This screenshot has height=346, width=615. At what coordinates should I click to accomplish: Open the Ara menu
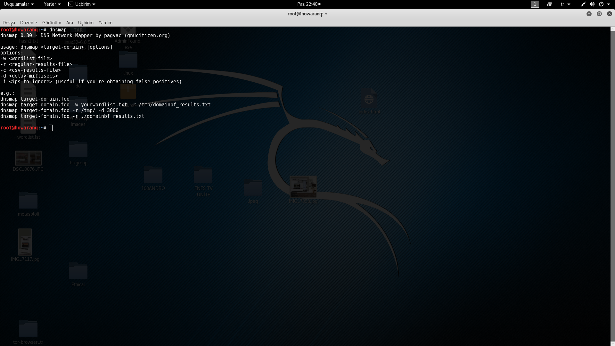click(x=70, y=23)
